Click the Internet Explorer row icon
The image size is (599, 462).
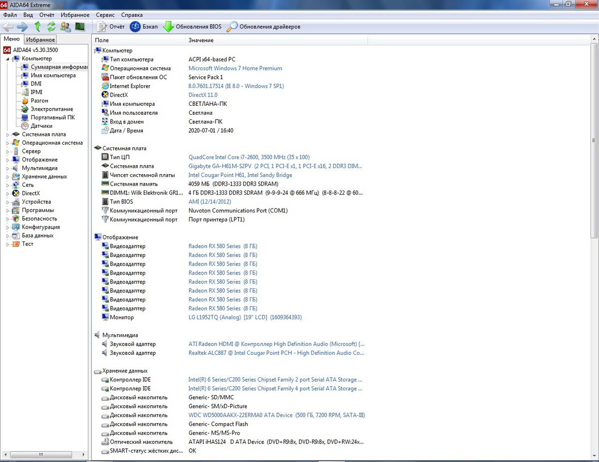point(105,86)
